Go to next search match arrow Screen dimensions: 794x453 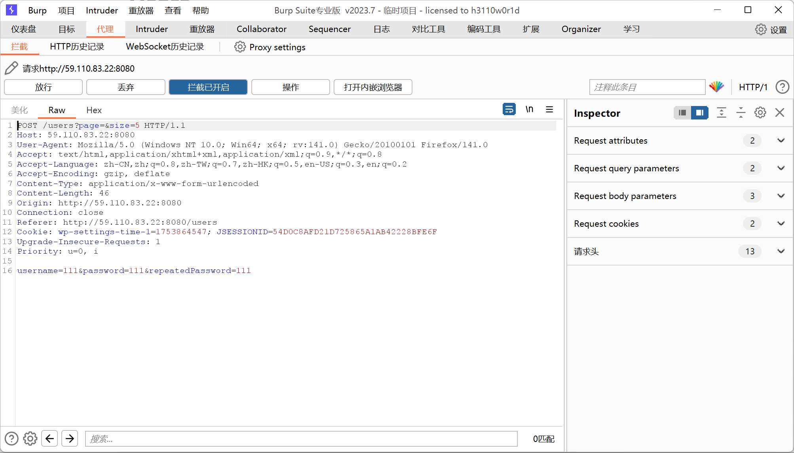70,438
